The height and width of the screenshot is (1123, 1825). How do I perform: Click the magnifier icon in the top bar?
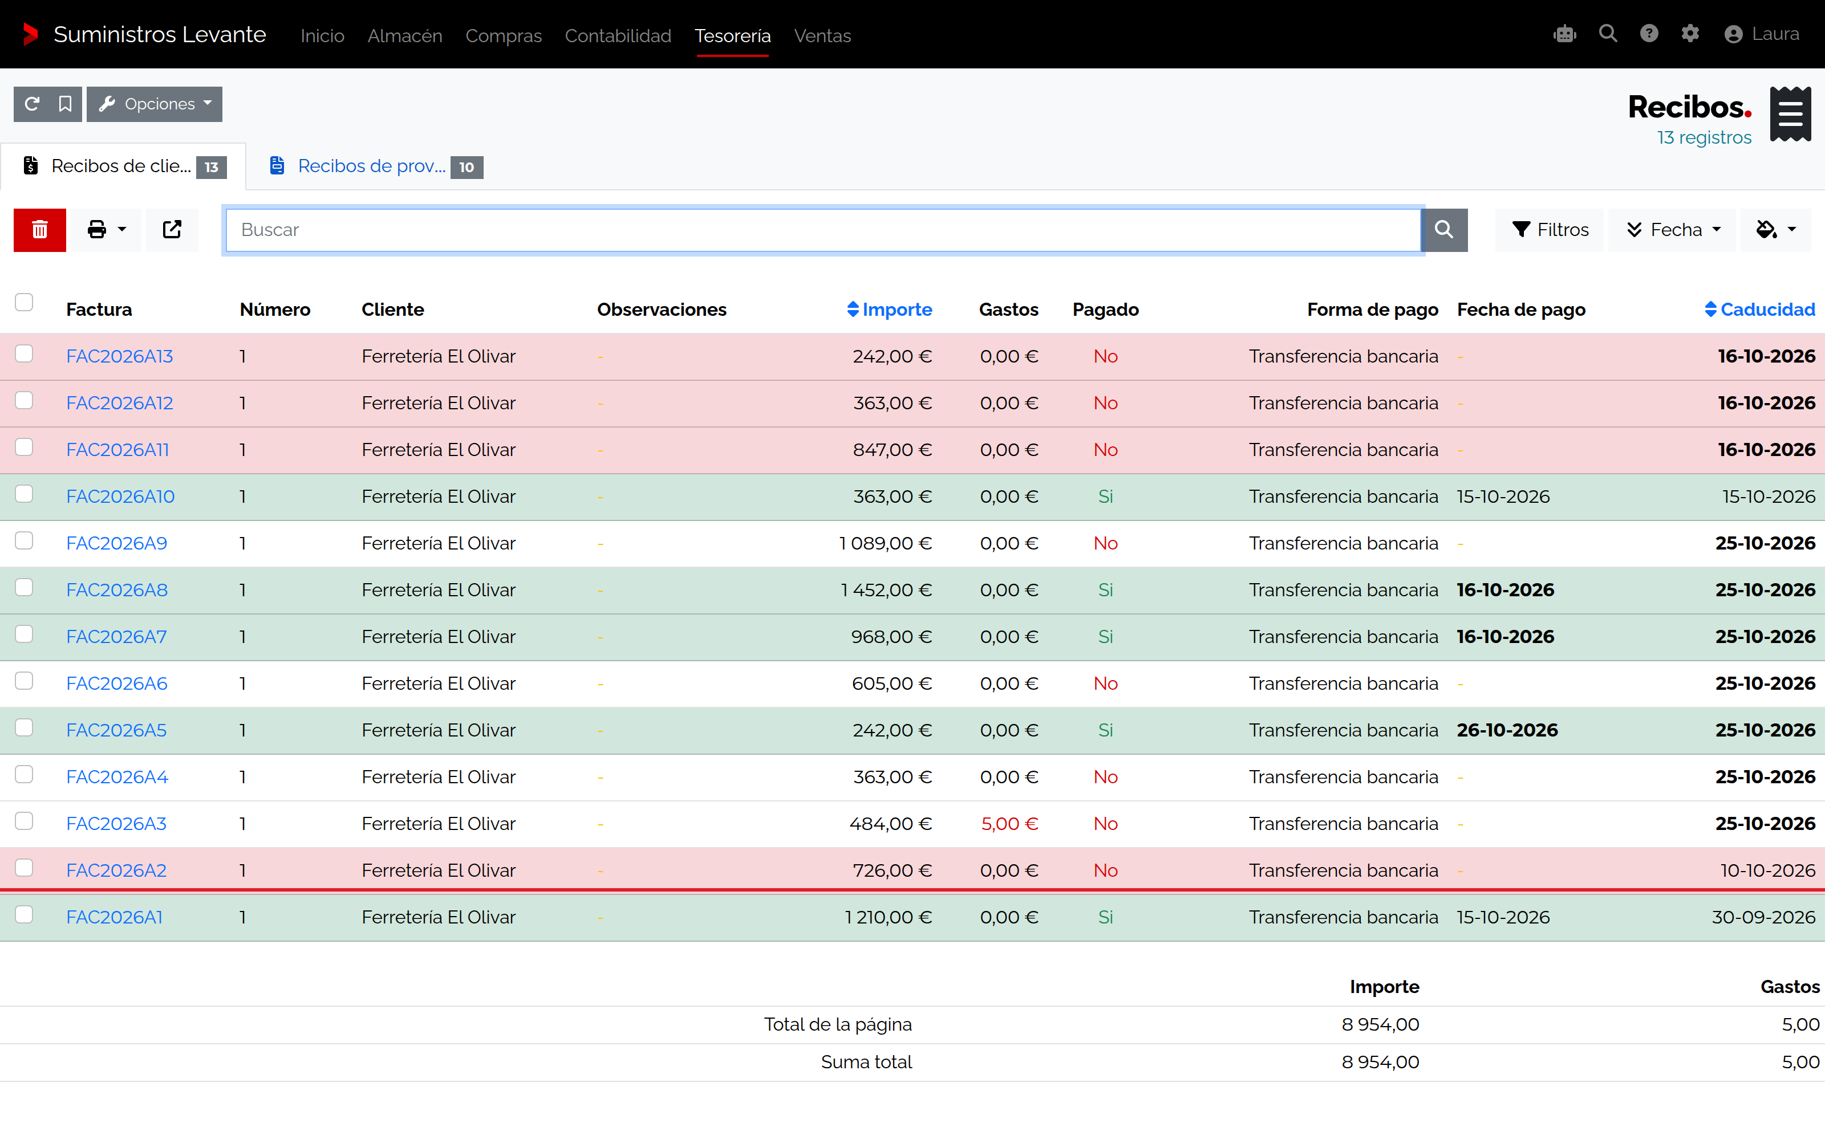[x=1608, y=34]
